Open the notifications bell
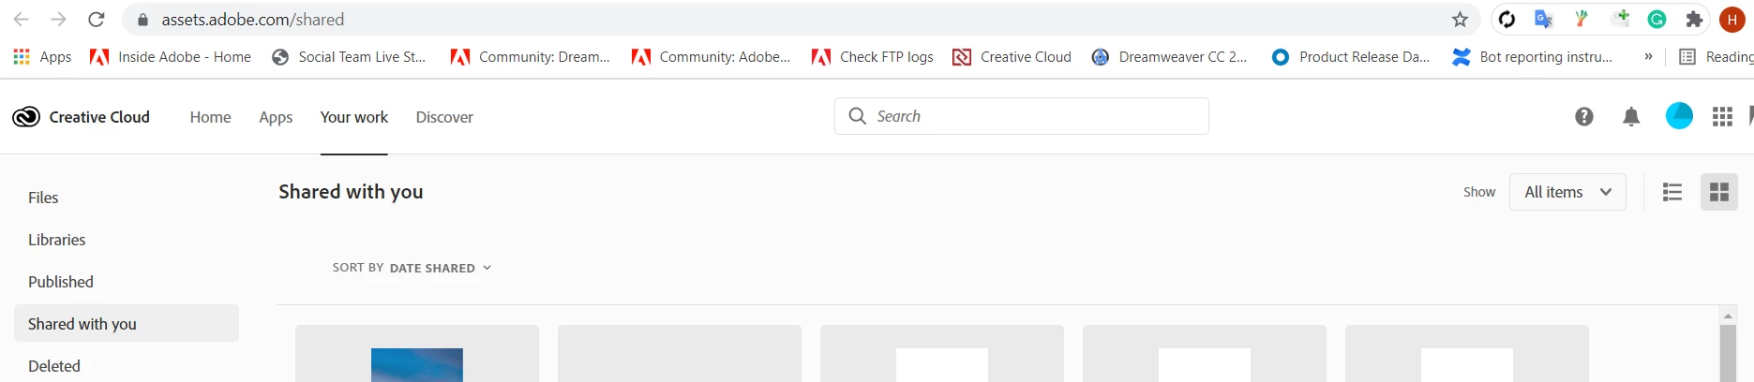1754x382 pixels. 1631,116
